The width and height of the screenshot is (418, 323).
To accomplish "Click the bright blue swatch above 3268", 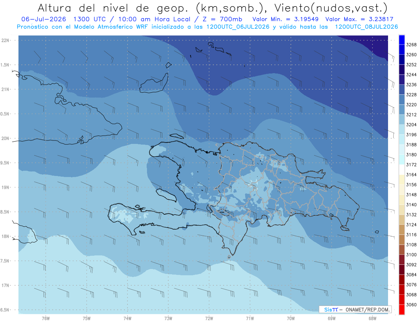I will (x=402, y=39).
